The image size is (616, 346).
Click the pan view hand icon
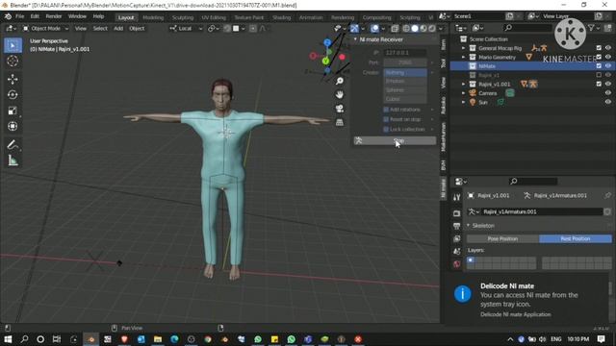[x=340, y=94]
